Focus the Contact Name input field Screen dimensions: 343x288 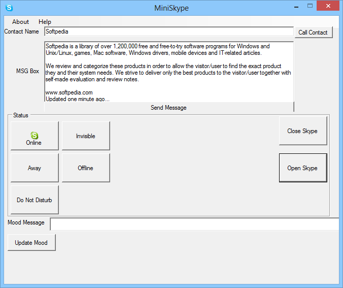coord(169,31)
